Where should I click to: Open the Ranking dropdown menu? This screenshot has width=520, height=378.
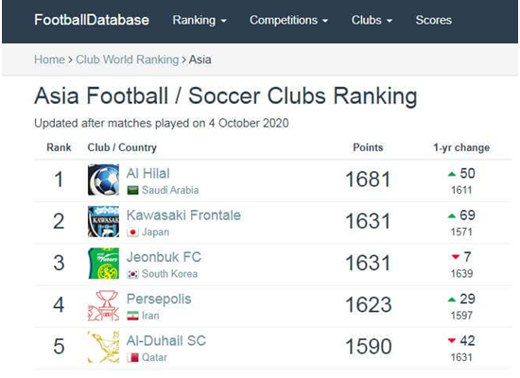click(x=199, y=20)
